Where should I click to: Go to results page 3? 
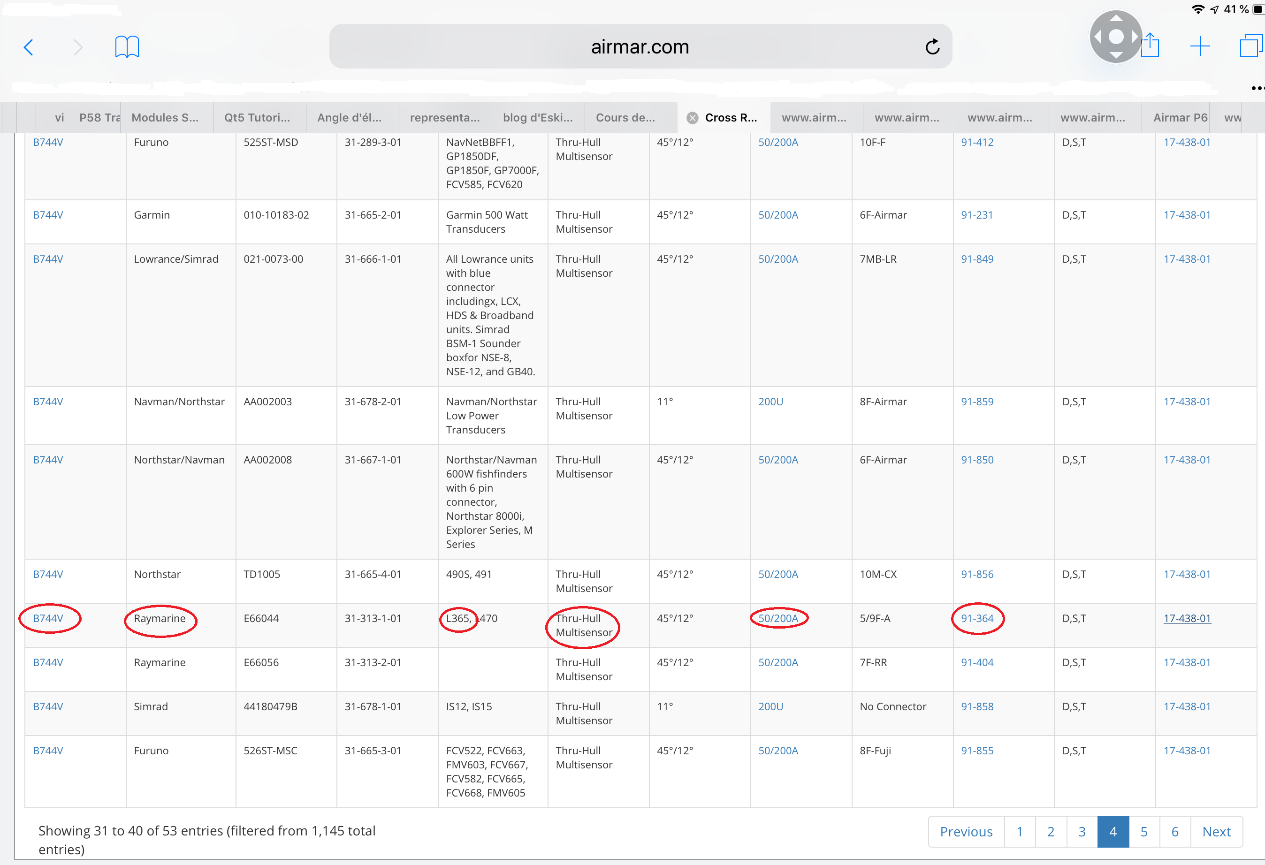pos(1082,832)
